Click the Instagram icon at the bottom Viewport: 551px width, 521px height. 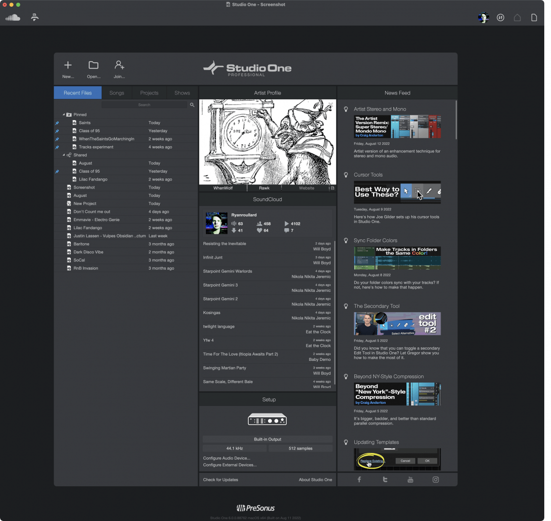(x=435, y=480)
